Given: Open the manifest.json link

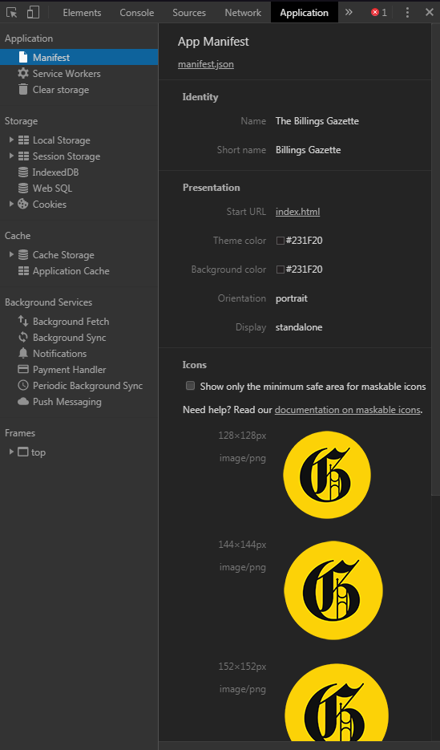Looking at the screenshot, I should [206, 64].
